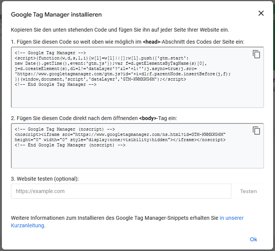Click the line beginning '<script>(function(w,d,s,l,i)'

pyautogui.click(x=102, y=58)
